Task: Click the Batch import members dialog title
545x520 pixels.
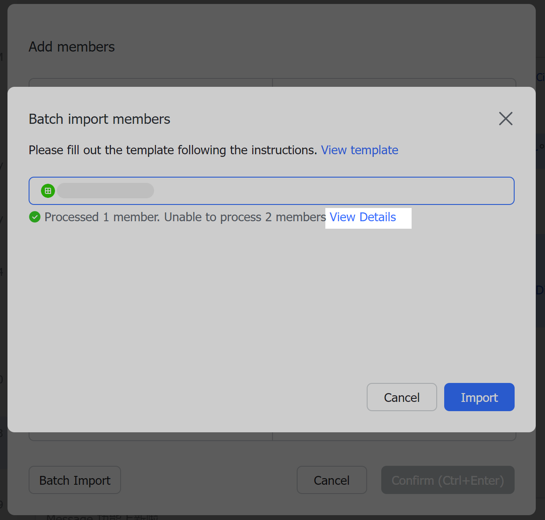Action: point(99,119)
